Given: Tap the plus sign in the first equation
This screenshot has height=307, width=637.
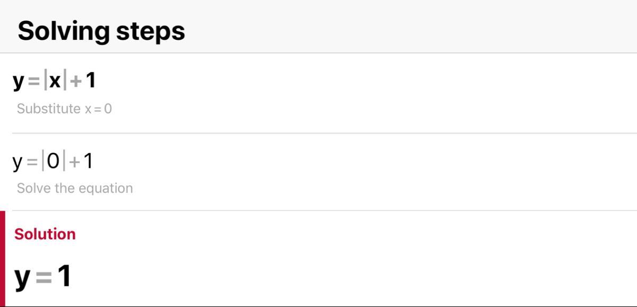Looking at the screenshot, I should pyautogui.click(x=75, y=81).
